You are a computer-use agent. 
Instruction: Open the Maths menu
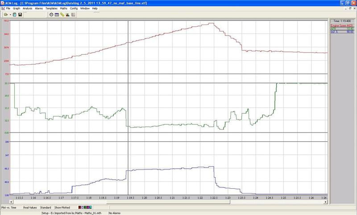pyautogui.click(x=63, y=8)
